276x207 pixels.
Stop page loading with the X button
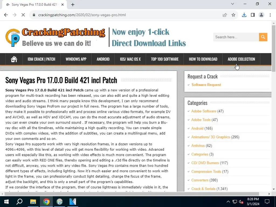click(x=23, y=15)
